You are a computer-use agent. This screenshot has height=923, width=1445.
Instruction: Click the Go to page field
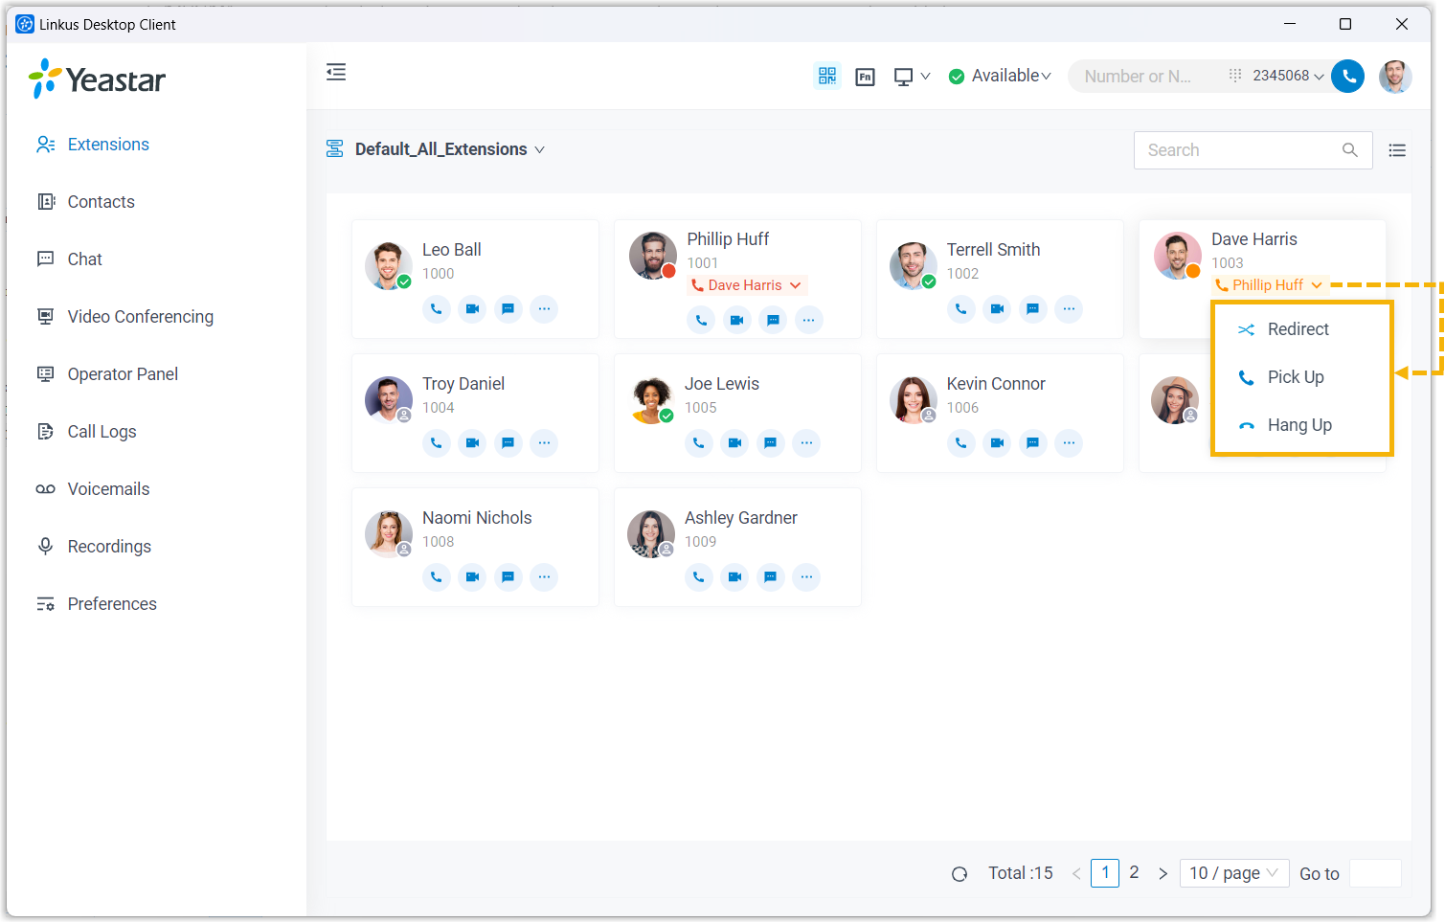(1375, 873)
